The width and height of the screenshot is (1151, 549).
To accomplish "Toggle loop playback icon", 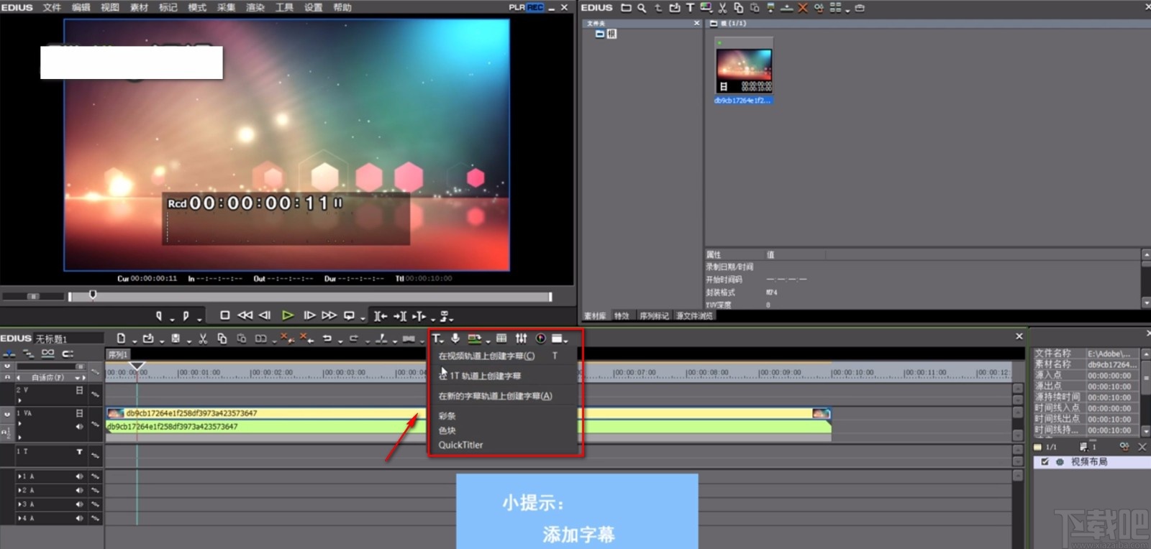I will (x=350, y=315).
